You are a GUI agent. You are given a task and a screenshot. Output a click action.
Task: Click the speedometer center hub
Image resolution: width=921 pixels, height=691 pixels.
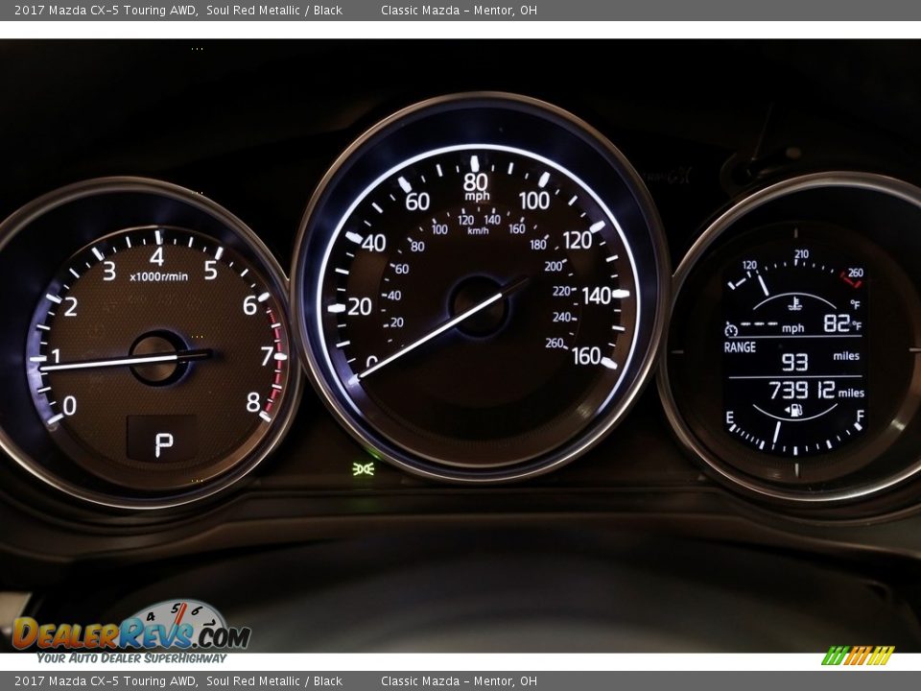(x=480, y=306)
